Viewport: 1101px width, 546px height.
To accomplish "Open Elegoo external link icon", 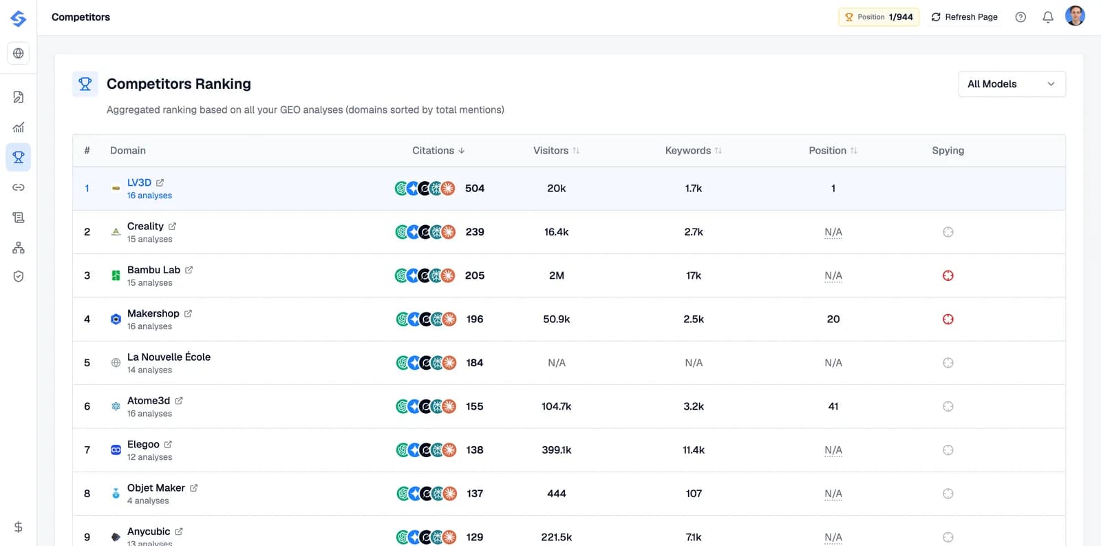I will click(x=169, y=444).
